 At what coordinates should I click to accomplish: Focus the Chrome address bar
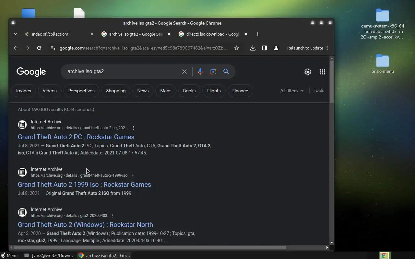click(x=144, y=48)
